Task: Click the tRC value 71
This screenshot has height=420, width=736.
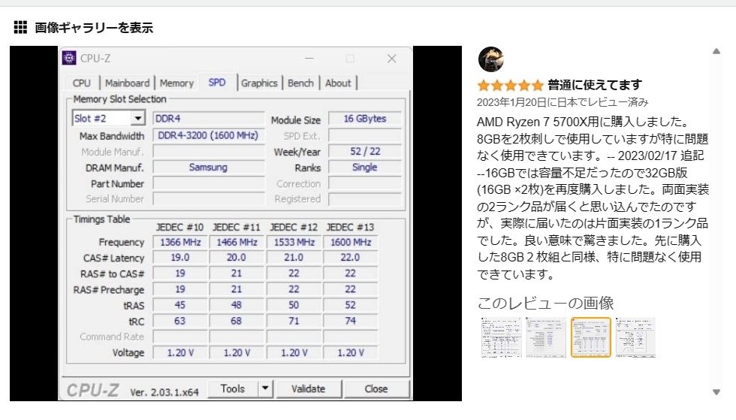Action: pos(294,321)
